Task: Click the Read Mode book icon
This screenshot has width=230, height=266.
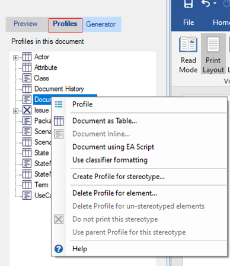Action: (x=188, y=44)
